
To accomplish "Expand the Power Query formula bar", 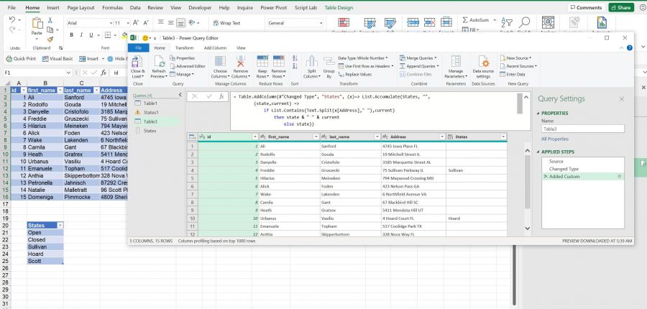I will pyautogui.click(x=526, y=97).
